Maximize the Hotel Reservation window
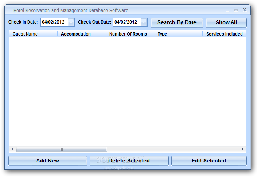 (x=236, y=10)
